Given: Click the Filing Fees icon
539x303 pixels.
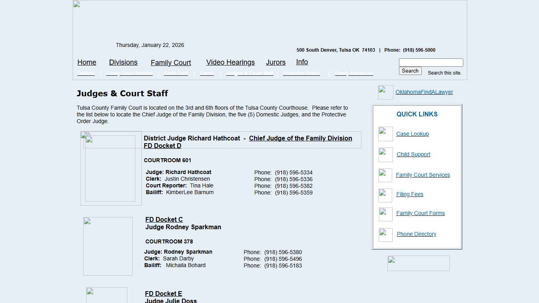Looking at the screenshot, I should (385, 195).
